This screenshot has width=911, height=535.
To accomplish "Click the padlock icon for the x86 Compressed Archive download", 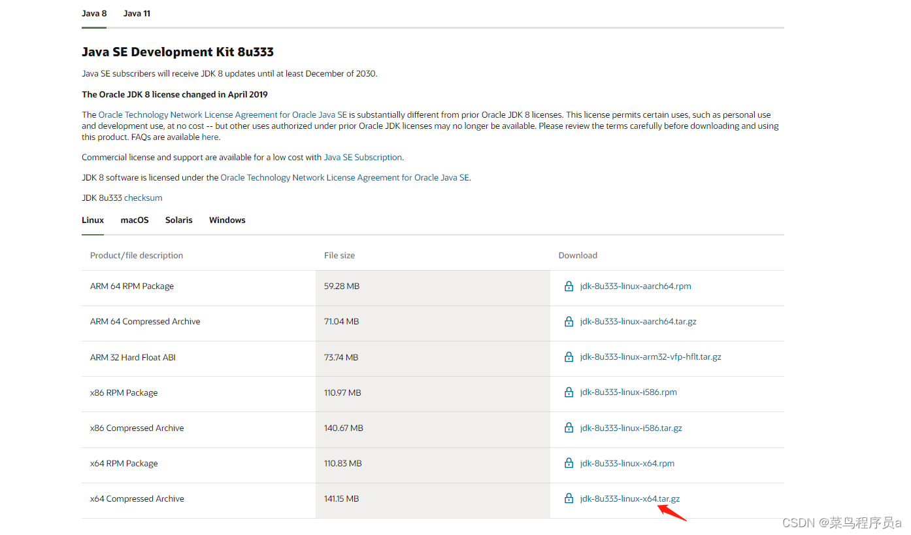I will 568,427.
